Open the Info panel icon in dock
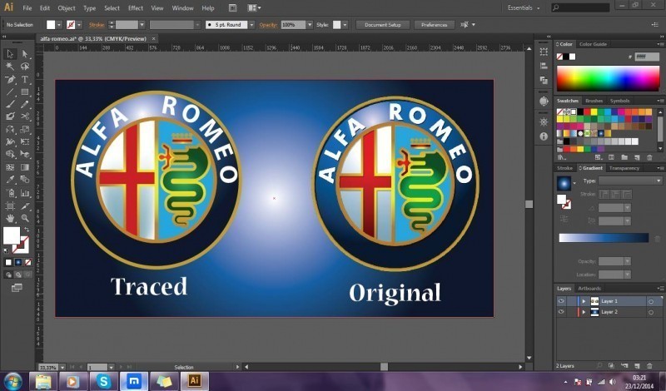Viewport: 666px width, 391px height. tap(544, 136)
